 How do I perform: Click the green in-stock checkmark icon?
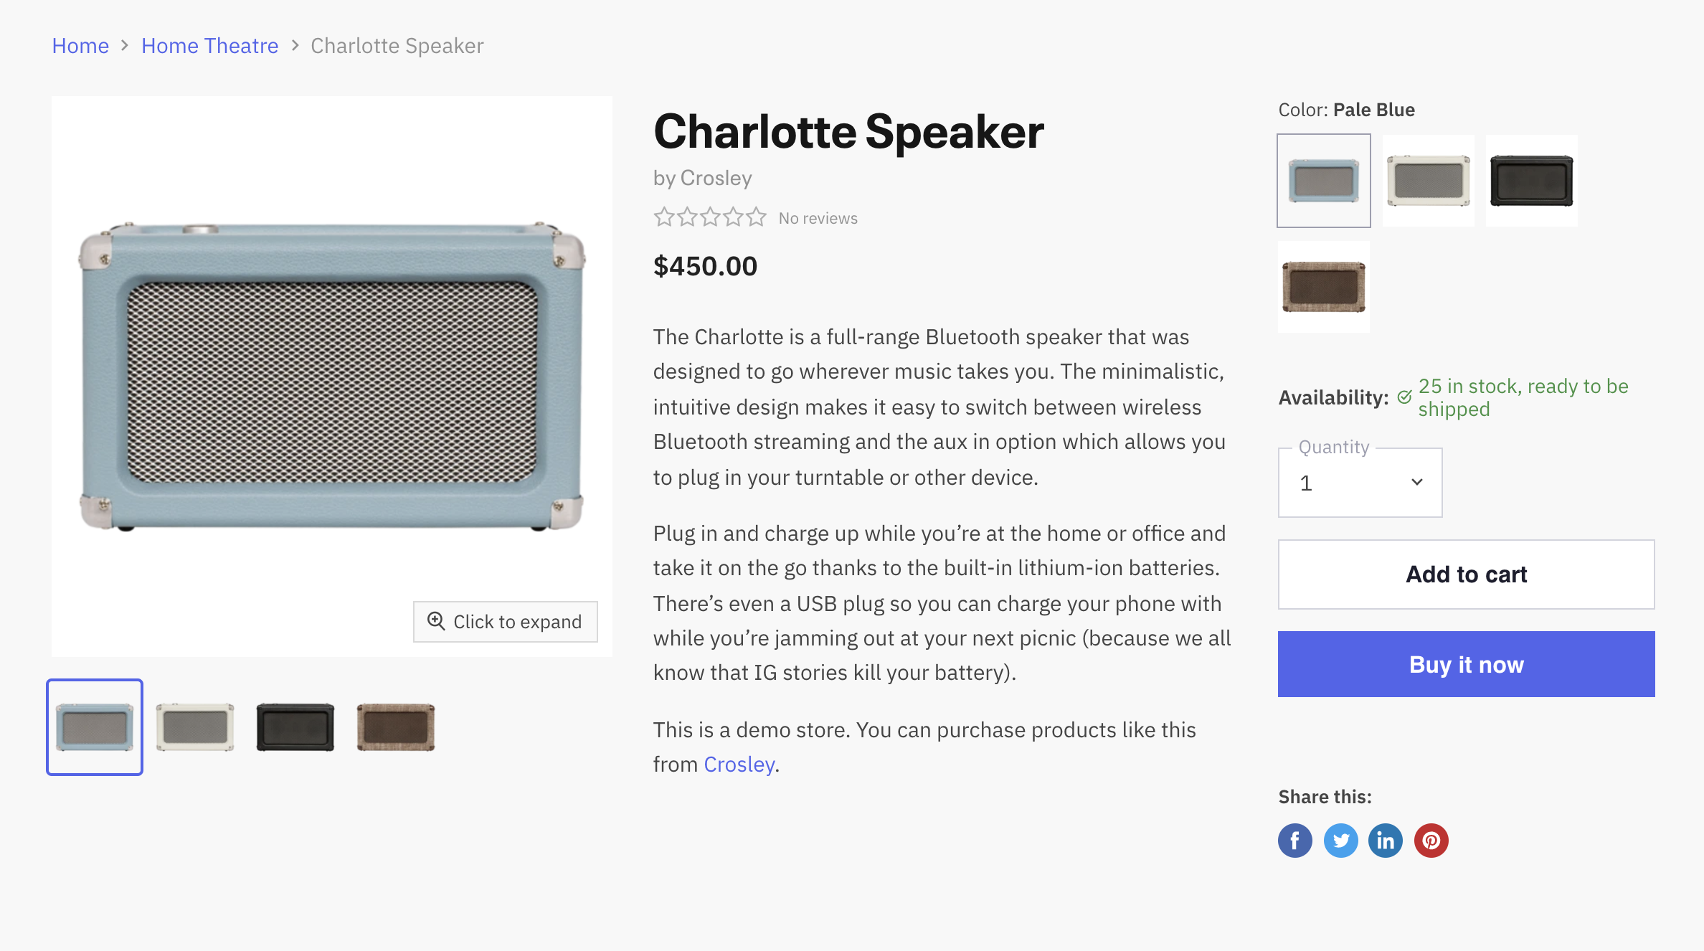tap(1406, 395)
